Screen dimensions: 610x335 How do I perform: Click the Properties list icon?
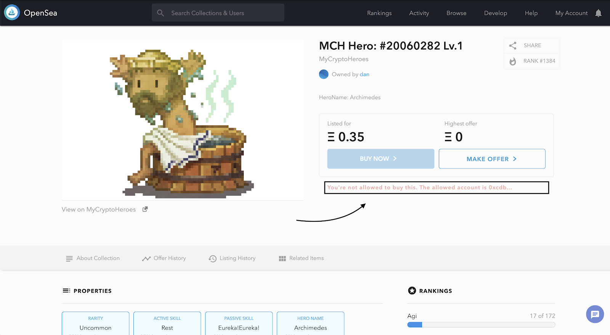tap(66, 291)
